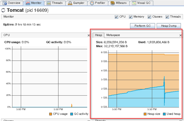
Task: Go to the Profiler tab
Action: click(98, 3)
